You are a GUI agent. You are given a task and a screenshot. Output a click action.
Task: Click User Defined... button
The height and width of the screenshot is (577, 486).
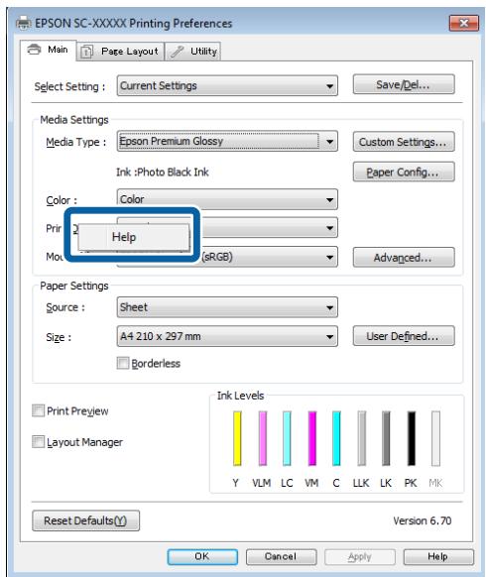coord(404,336)
